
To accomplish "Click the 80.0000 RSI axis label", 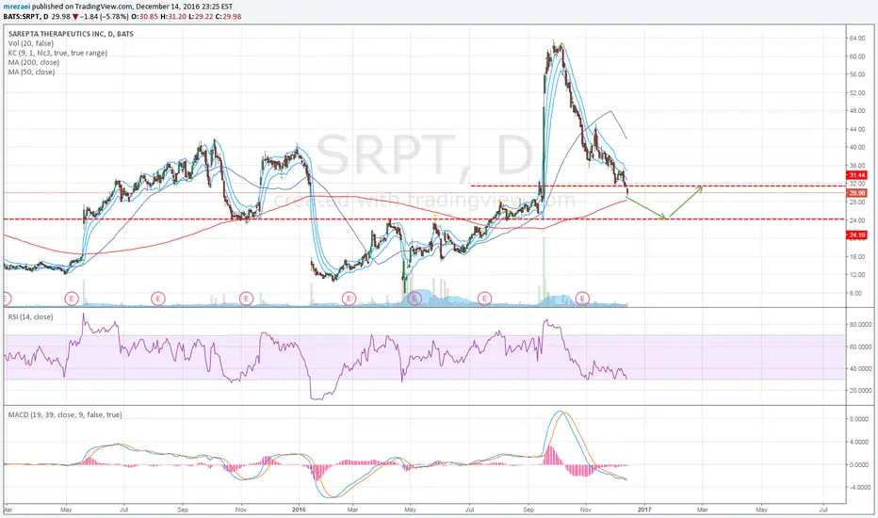I will pyautogui.click(x=859, y=325).
